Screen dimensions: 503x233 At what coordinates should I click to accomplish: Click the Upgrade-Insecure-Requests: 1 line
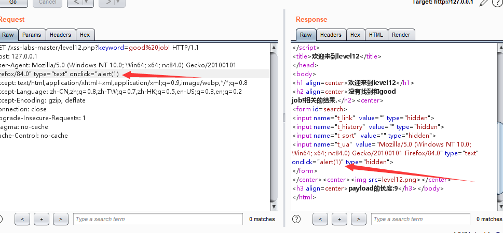pos(43,118)
